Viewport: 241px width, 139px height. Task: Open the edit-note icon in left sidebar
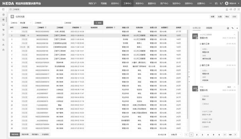[x=3, y=35]
